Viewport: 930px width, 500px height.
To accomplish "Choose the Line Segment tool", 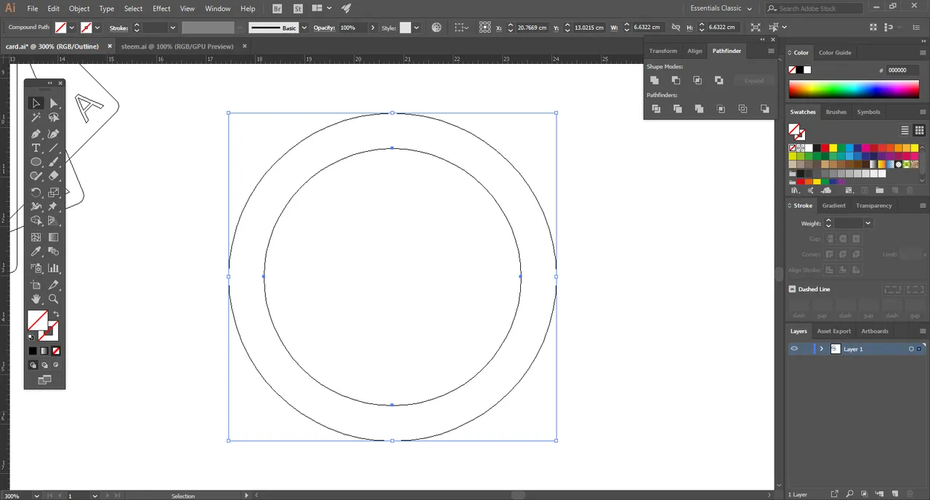I will (x=54, y=148).
